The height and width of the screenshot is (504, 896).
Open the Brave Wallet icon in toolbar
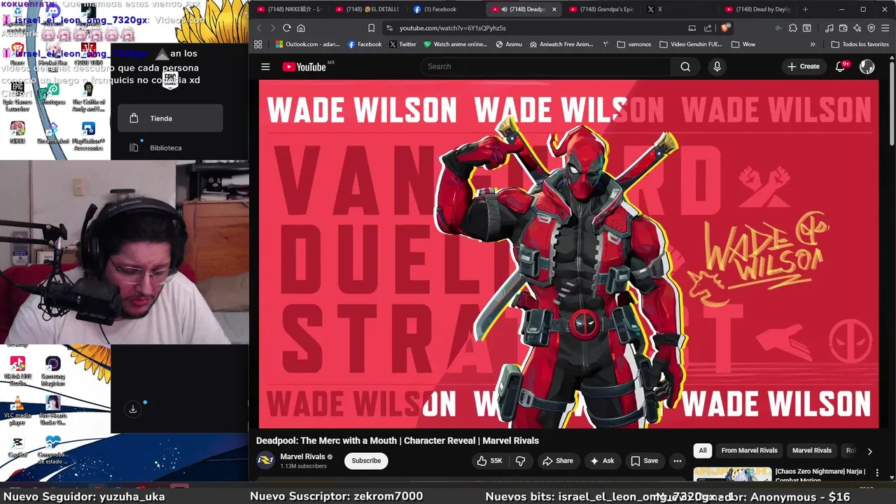843,28
